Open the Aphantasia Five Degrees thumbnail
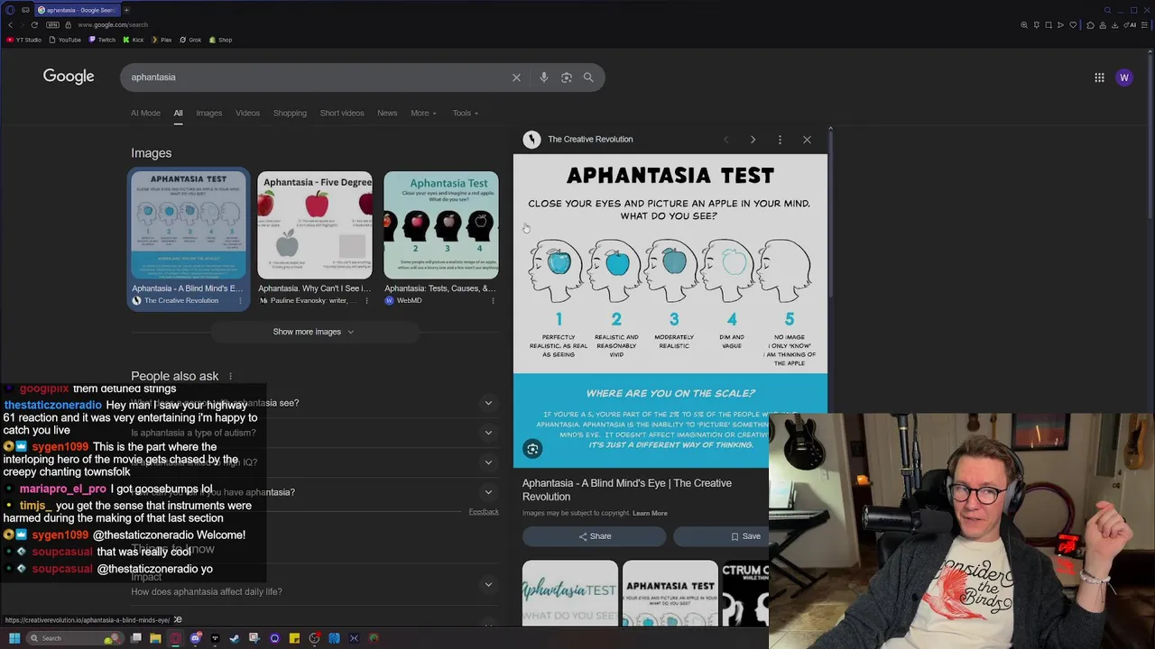This screenshot has height=649, width=1155. pyautogui.click(x=315, y=225)
